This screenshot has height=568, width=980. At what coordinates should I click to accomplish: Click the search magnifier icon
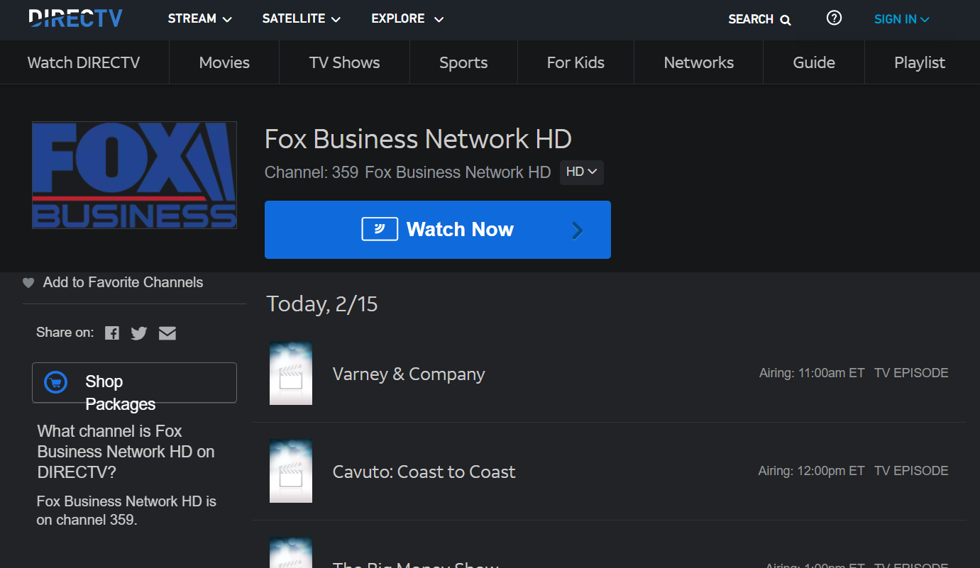786,20
